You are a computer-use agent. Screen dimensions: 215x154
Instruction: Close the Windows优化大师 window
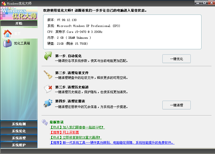pos(211,3)
